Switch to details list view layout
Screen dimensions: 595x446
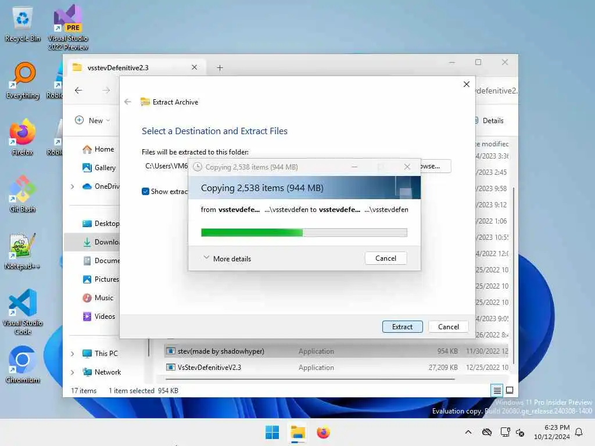pyautogui.click(x=497, y=390)
